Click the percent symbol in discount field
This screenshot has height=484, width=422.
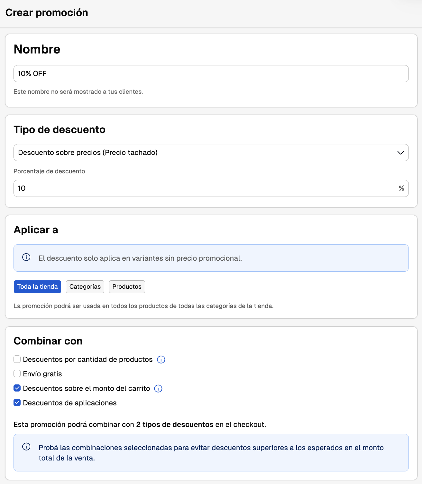pos(401,188)
